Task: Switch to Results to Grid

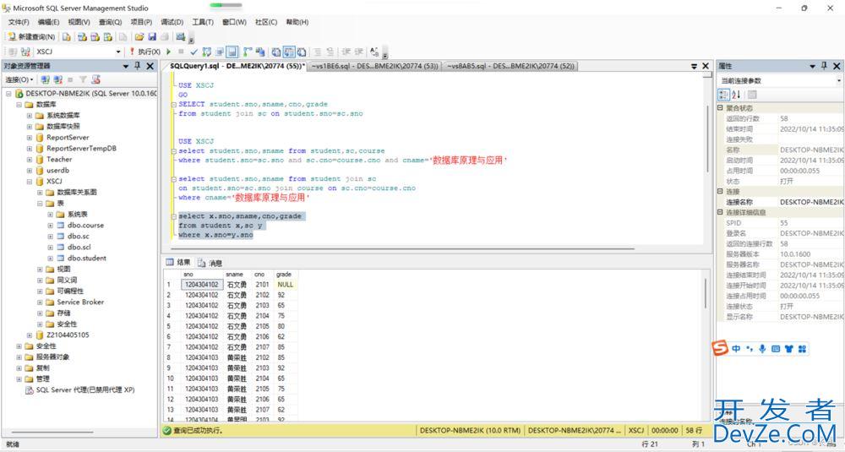Action: [289, 52]
